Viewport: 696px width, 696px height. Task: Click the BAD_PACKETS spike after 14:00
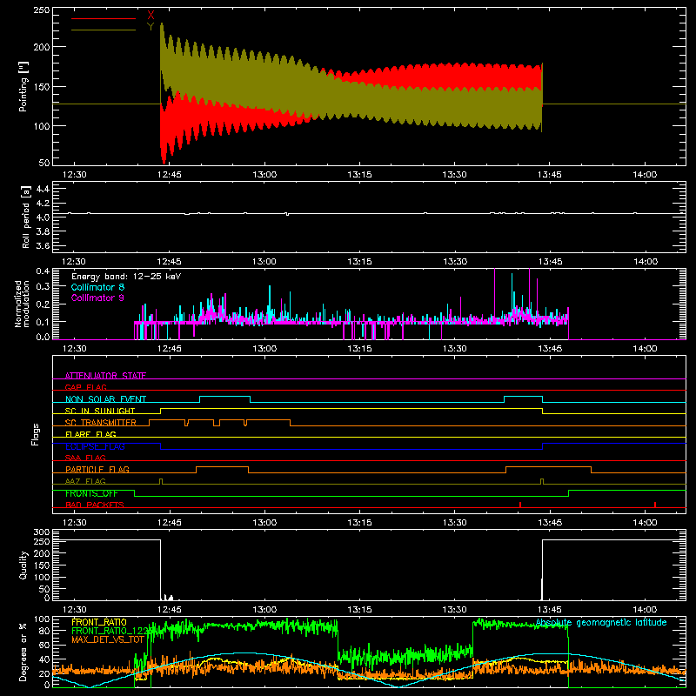point(655,505)
